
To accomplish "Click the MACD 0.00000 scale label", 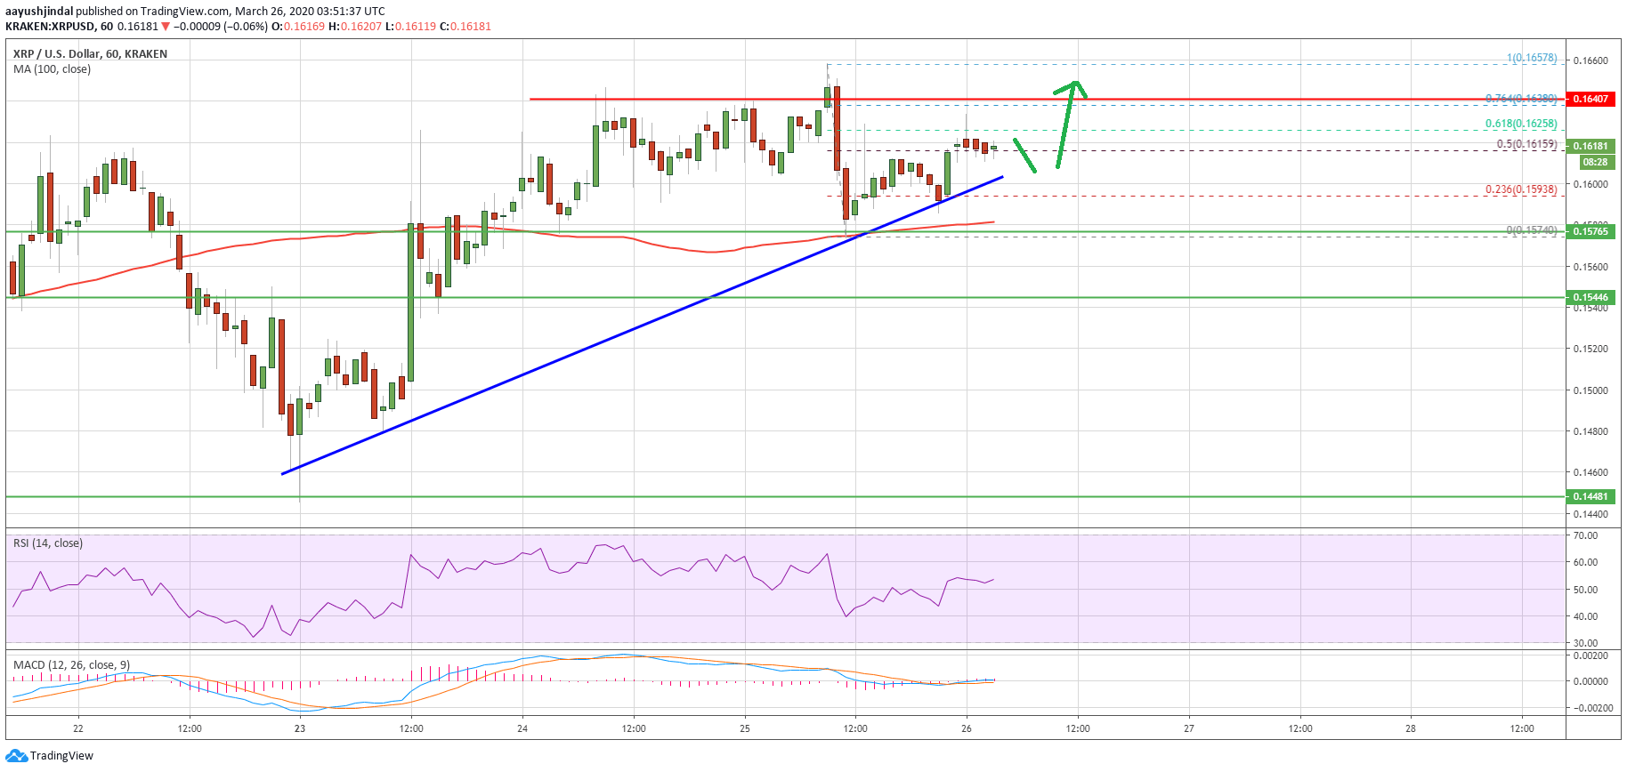I will pos(1591,681).
